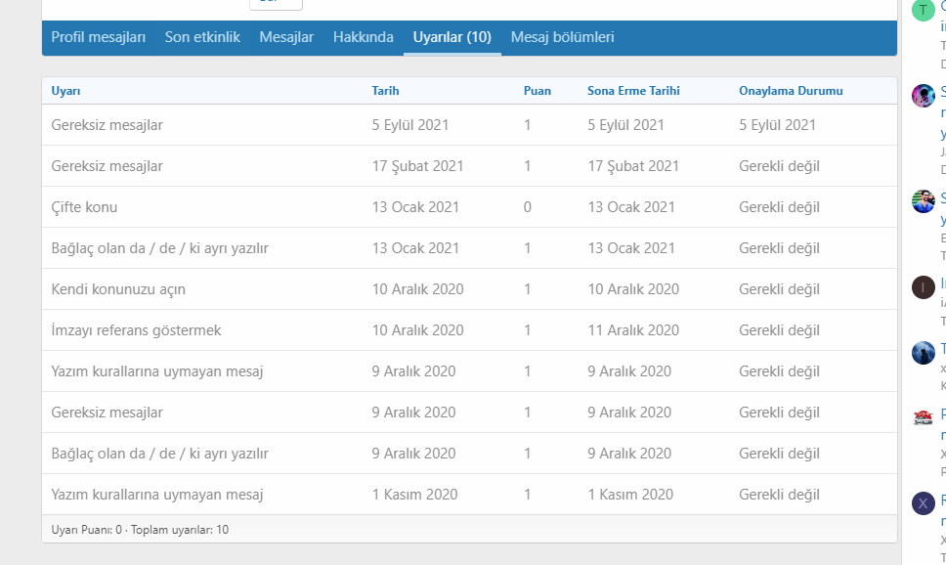Click the Tarih column header

click(x=385, y=91)
